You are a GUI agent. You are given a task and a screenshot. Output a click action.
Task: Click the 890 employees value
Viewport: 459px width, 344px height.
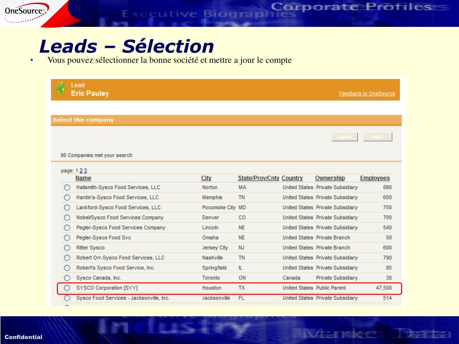point(387,188)
